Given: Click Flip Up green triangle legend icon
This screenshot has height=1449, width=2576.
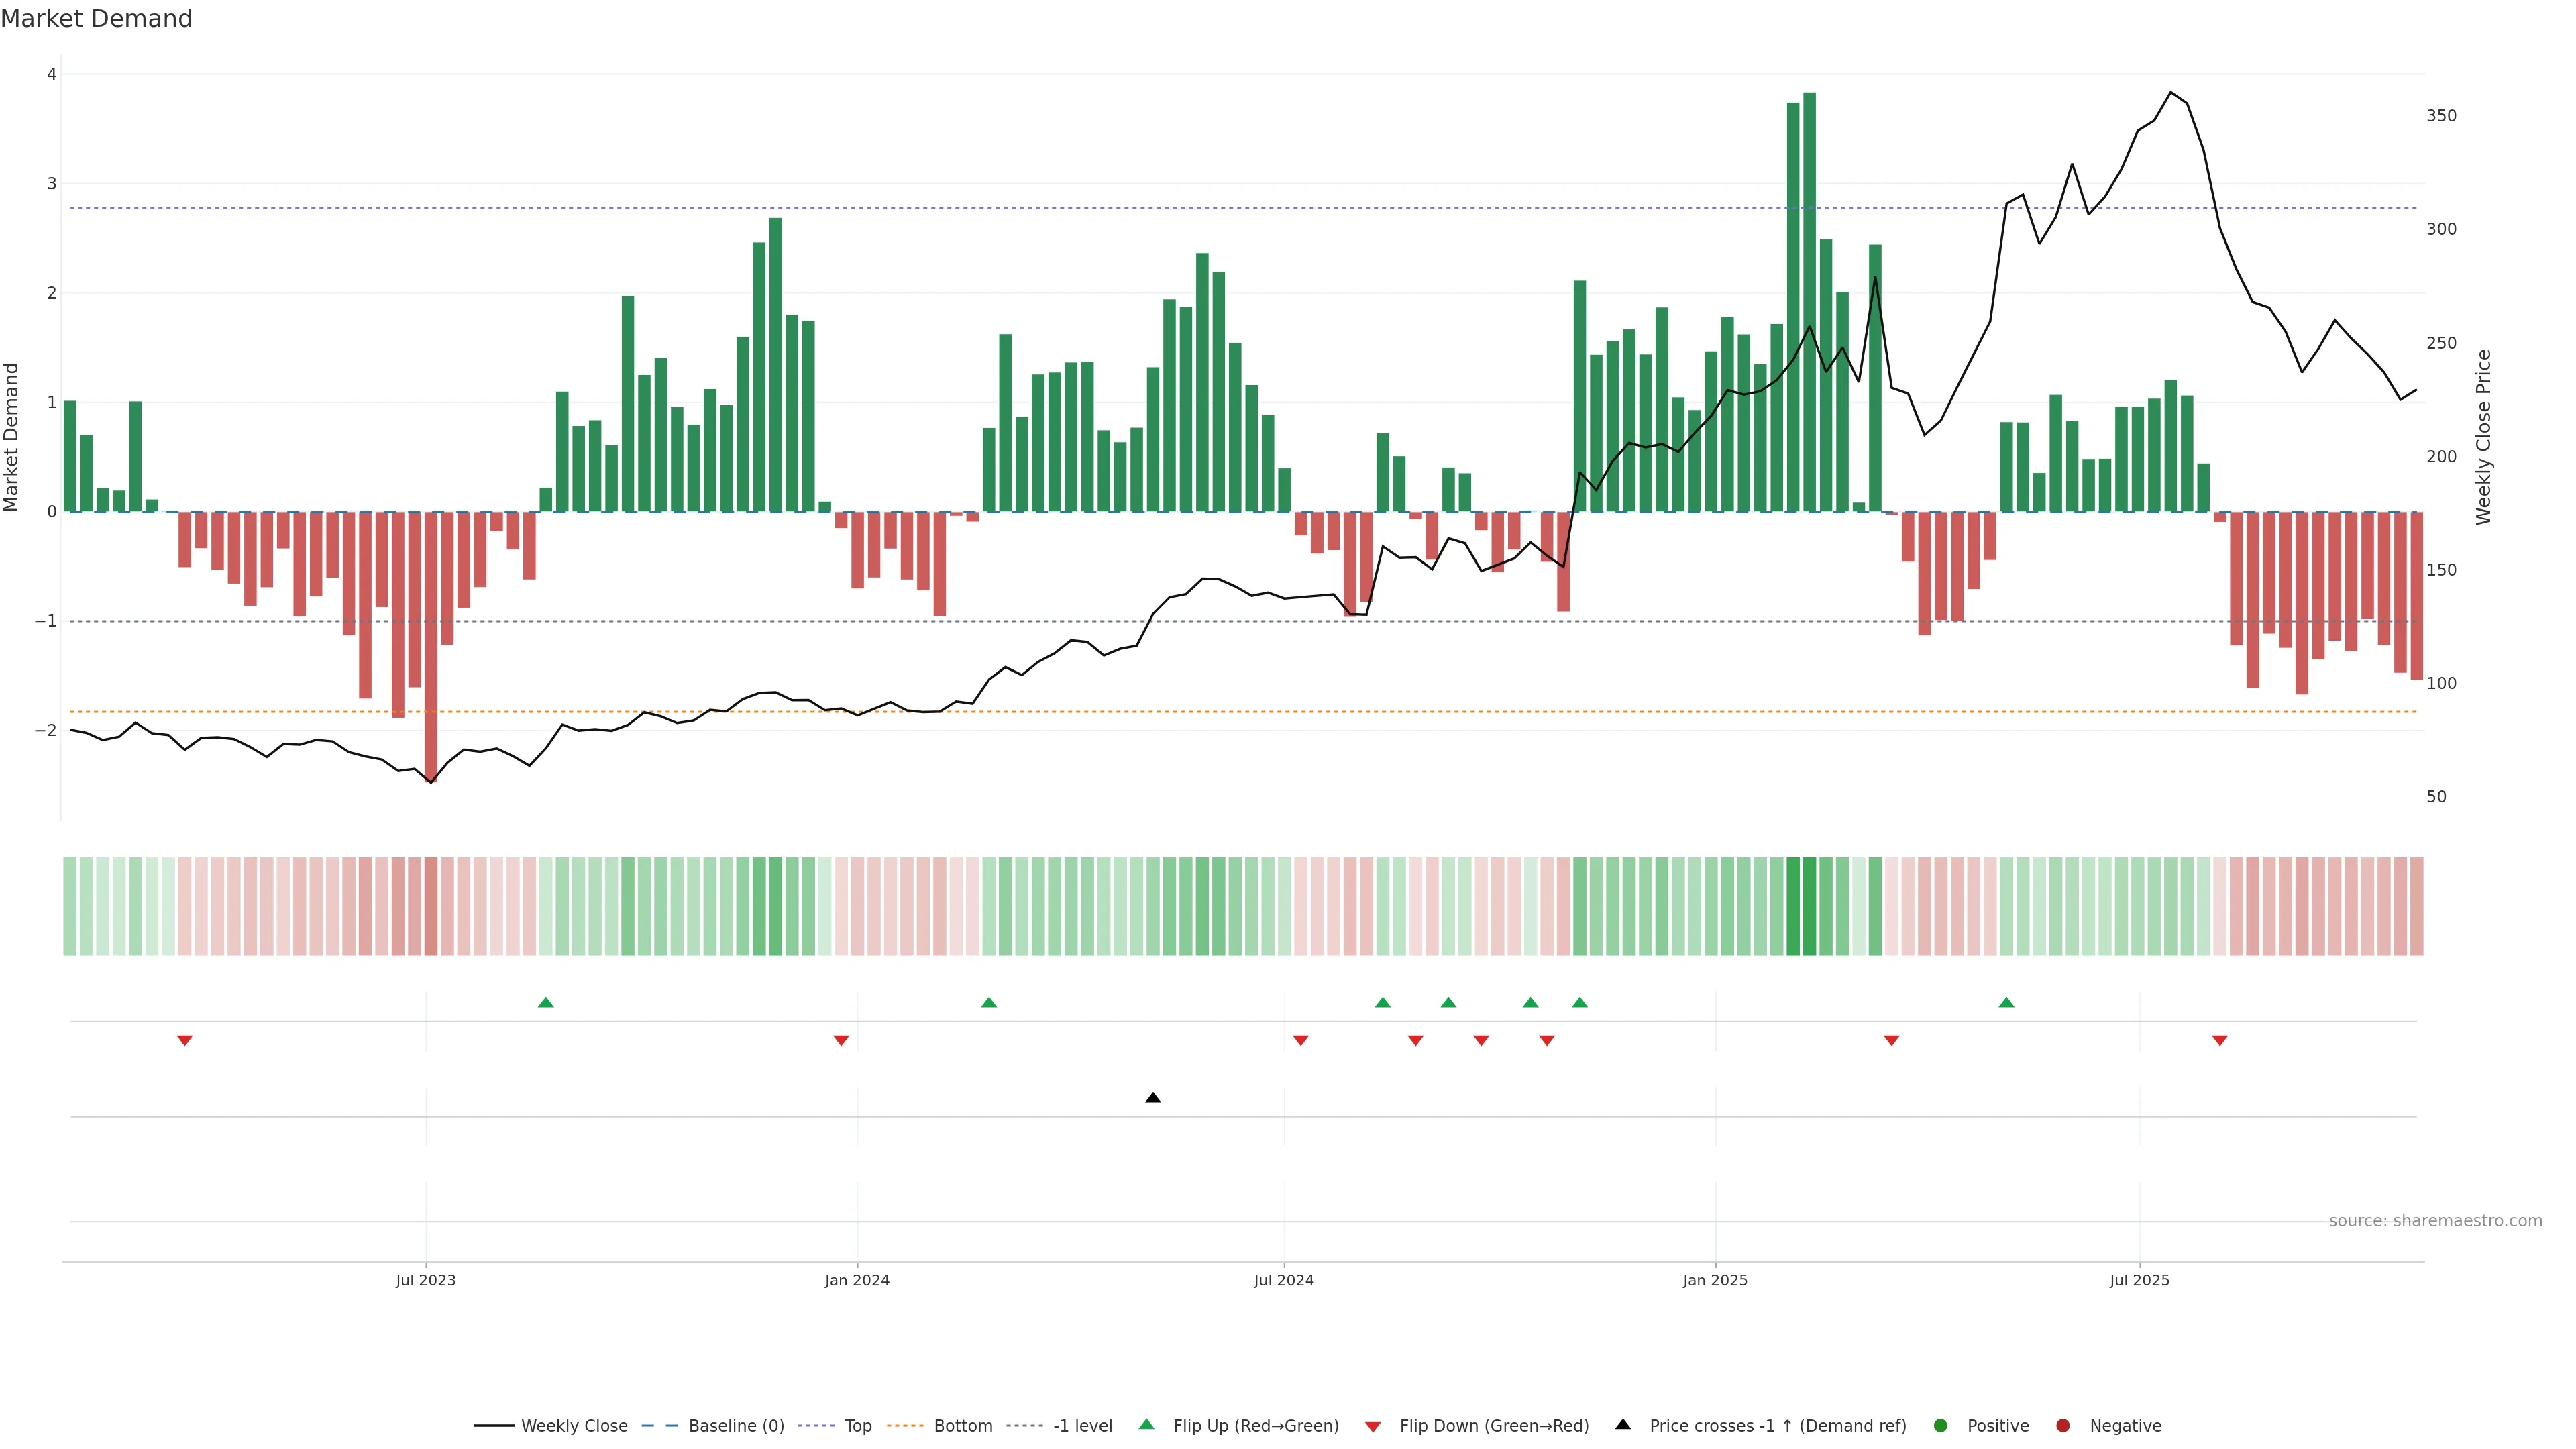Looking at the screenshot, I should coord(1147,1425).
